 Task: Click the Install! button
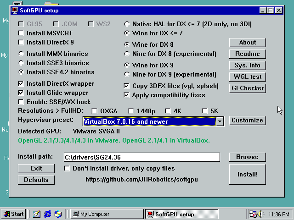click(248, 174)
